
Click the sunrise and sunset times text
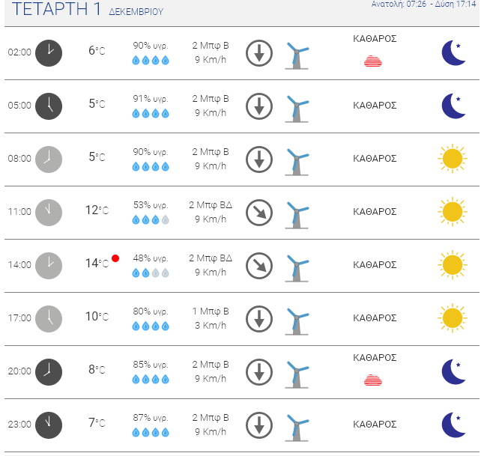coord(423,4)
